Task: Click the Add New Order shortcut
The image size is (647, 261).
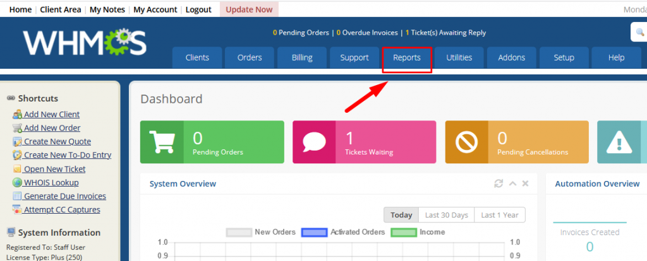Action: [x=52, y=128]
